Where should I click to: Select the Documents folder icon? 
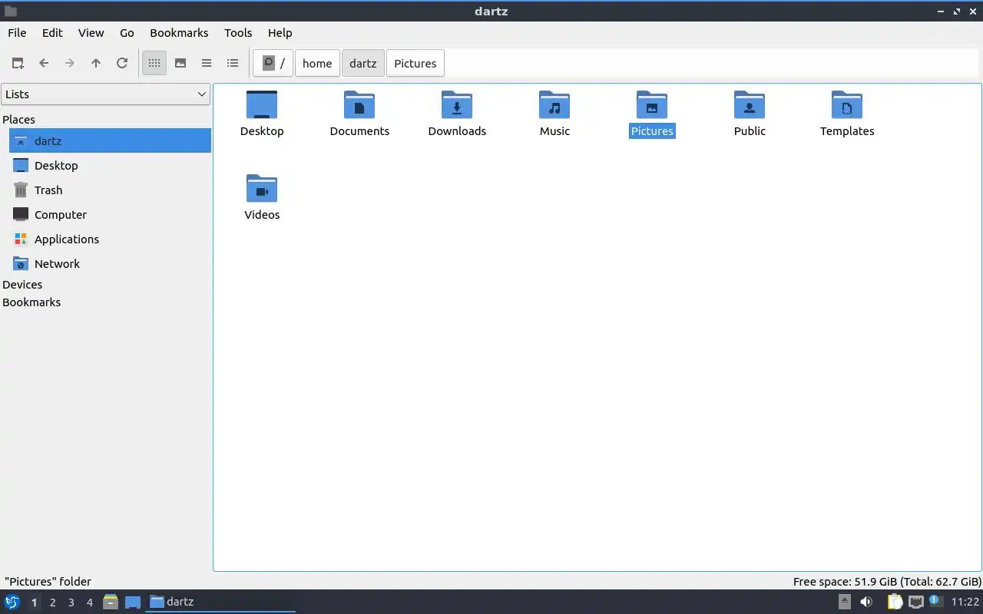click(x=359, y=114)
